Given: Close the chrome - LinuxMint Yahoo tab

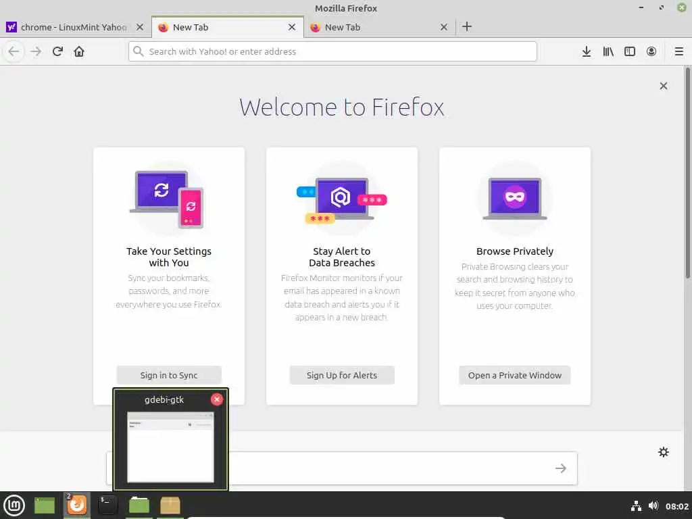Looking at the screenshot, I should (140, 27).
